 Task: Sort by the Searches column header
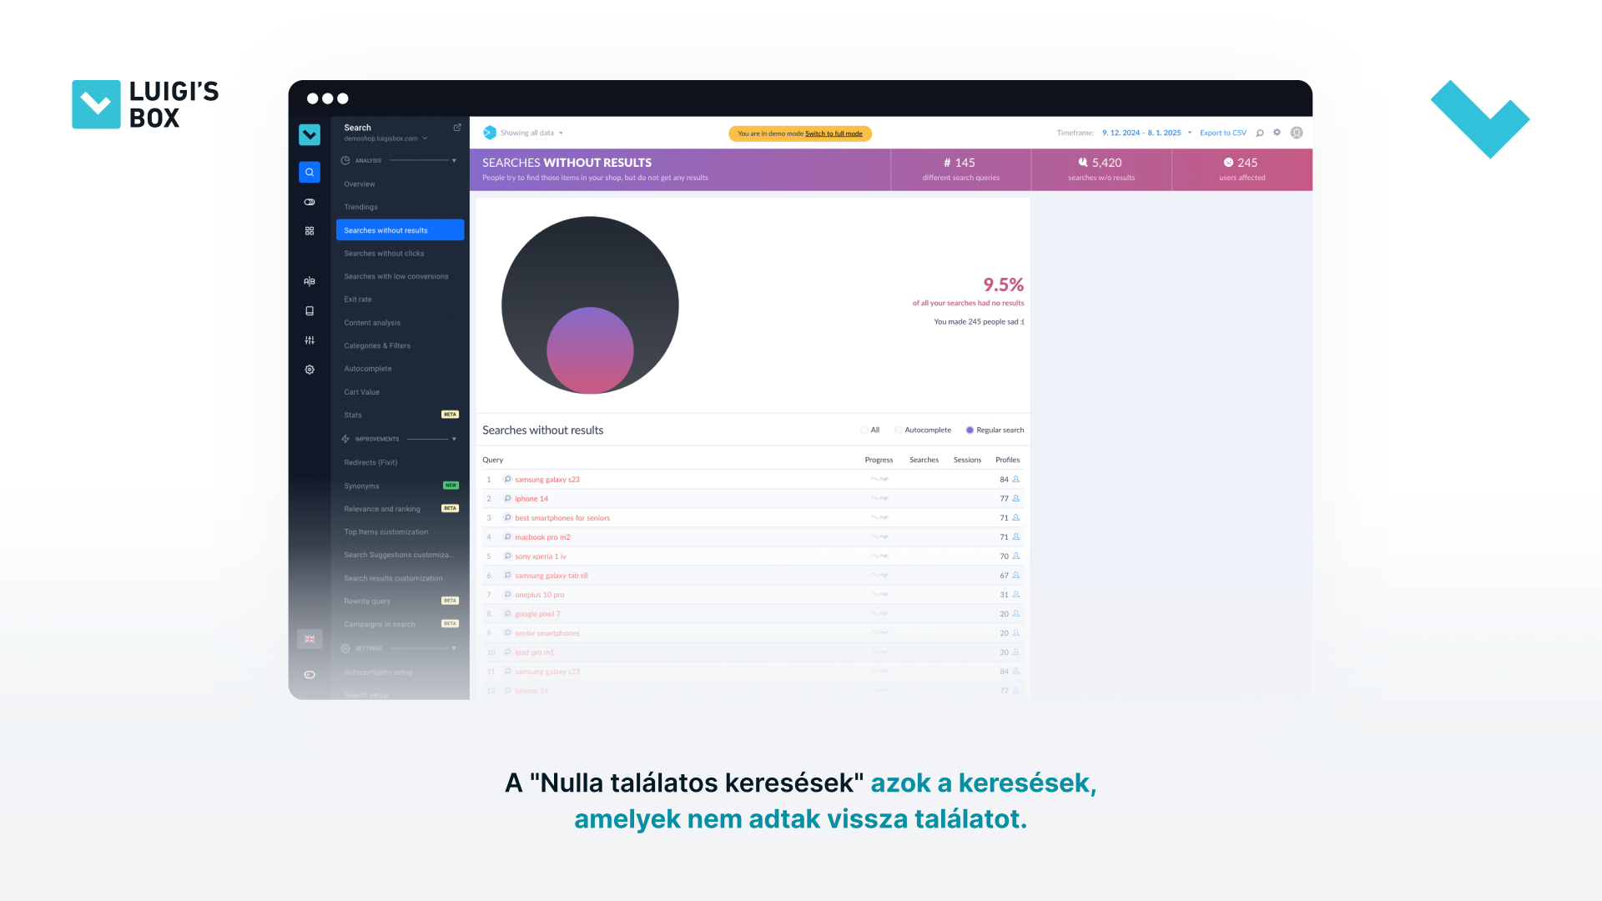pos(924,460)
